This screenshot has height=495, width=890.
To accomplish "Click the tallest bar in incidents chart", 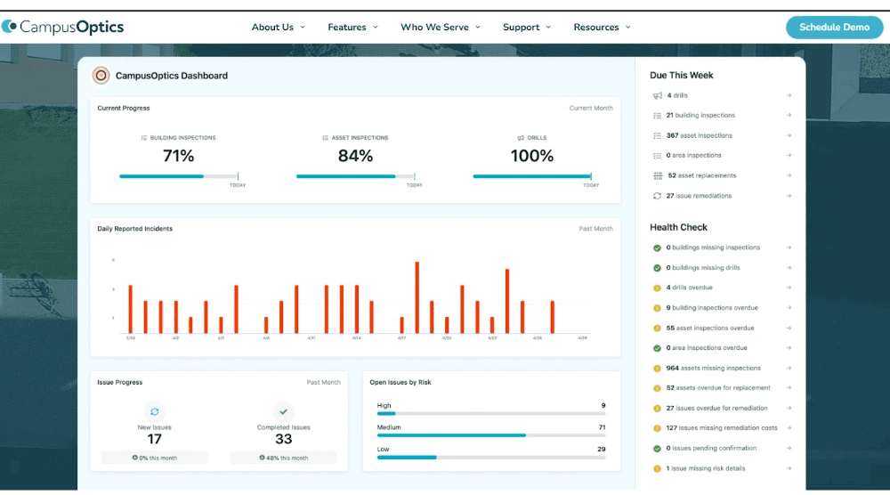I will (x=417, y=298).
